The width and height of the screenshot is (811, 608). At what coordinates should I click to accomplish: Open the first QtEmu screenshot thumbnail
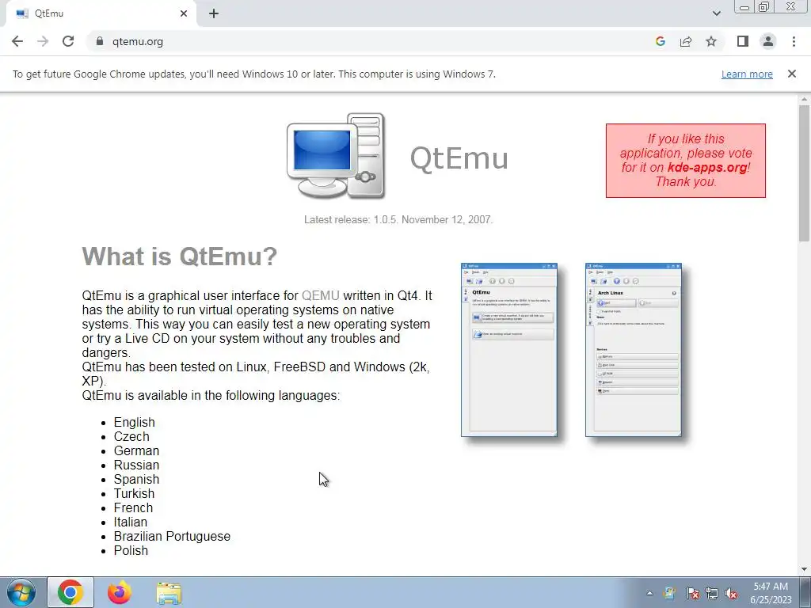(509, 350)
